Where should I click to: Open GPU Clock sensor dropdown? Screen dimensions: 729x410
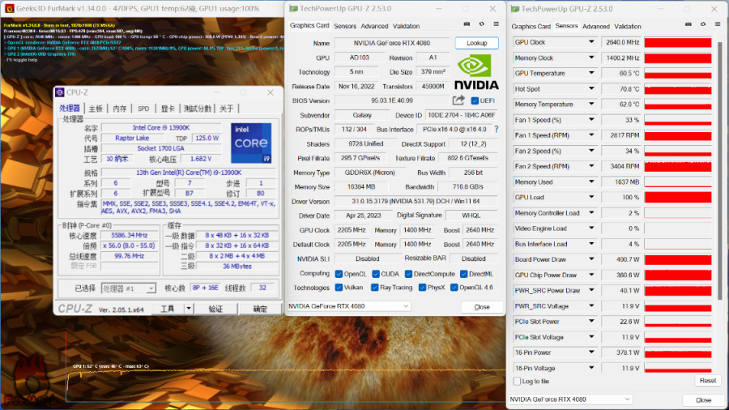tap(591, 42)
